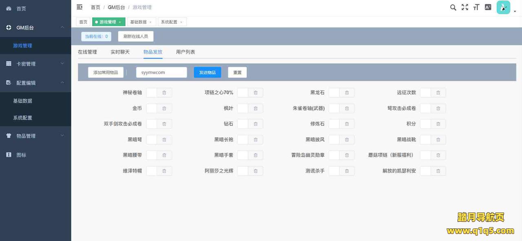This screenshot has height=241, width=522.
Task: Switch to the 用户列表 tab
Action: [x=186, y=52]
